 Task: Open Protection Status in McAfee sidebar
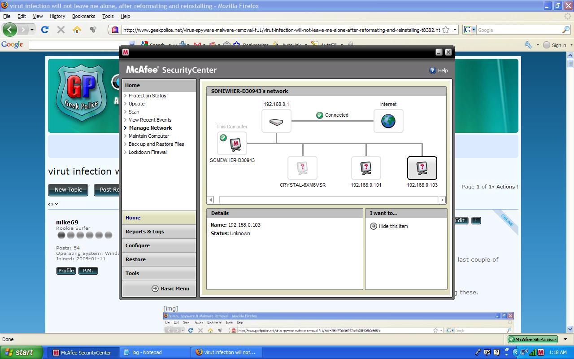[147, 96]
